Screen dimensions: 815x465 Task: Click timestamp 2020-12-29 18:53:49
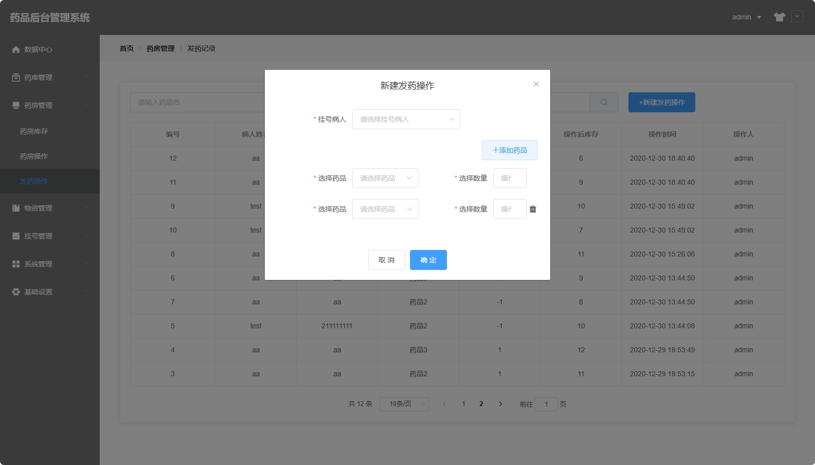click(662, 350)
